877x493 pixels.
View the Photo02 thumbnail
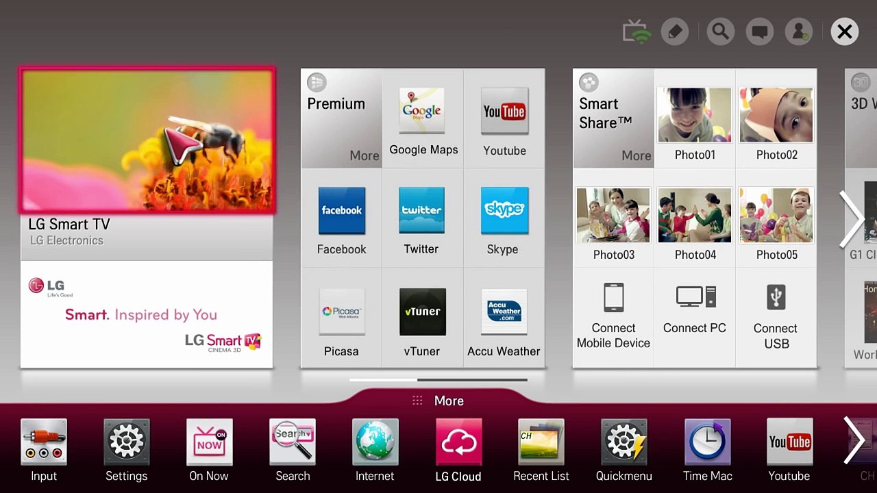[x=776, y=115]
